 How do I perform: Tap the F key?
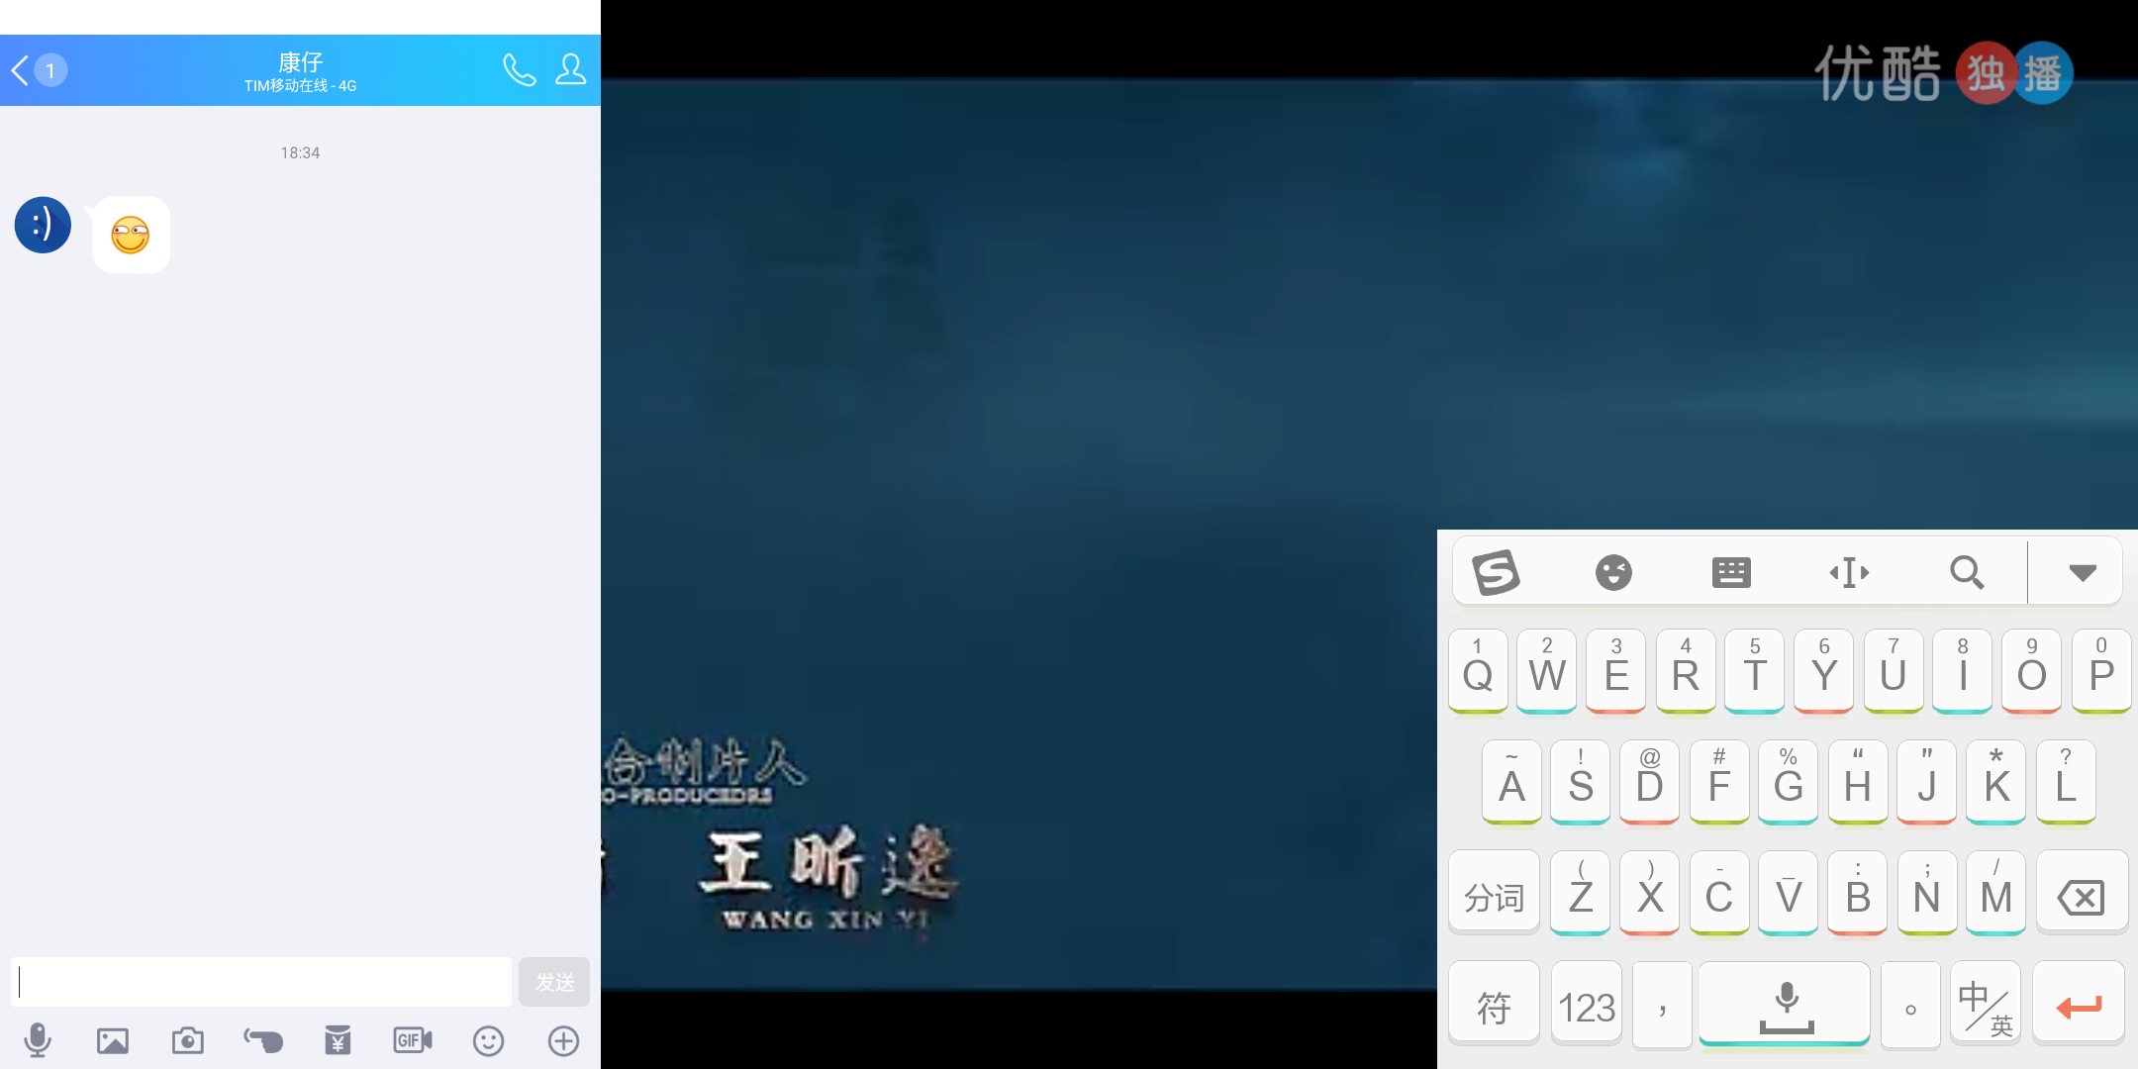(1719, 781)
